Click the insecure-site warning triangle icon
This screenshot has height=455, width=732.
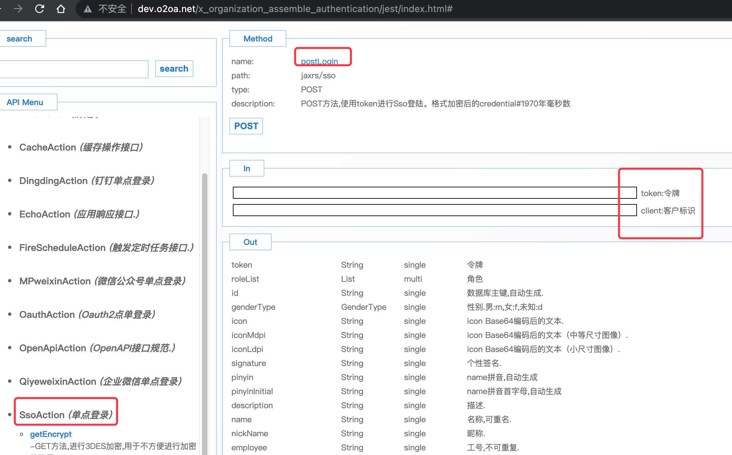(88, 9)
